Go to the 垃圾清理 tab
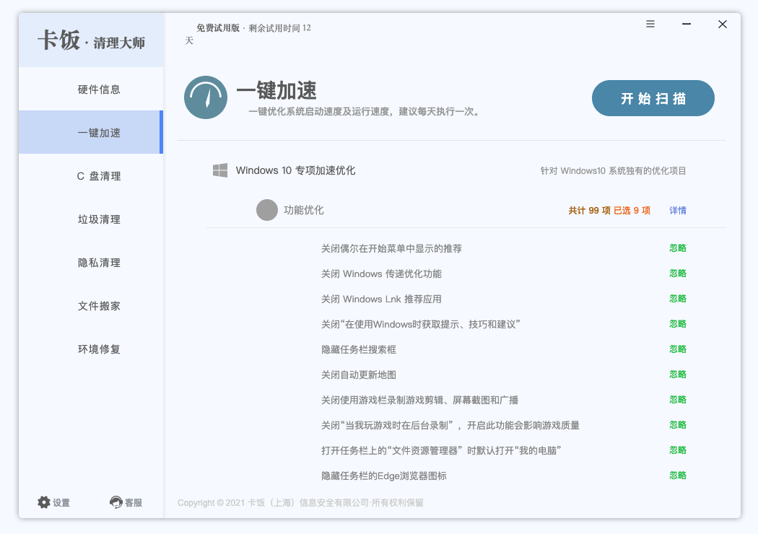Image resolution: width=758 pixels, height=534 pixels. click(x=91, y=219)
